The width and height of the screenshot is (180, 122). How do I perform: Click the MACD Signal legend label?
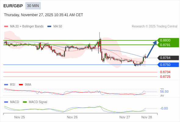point(38,102)
